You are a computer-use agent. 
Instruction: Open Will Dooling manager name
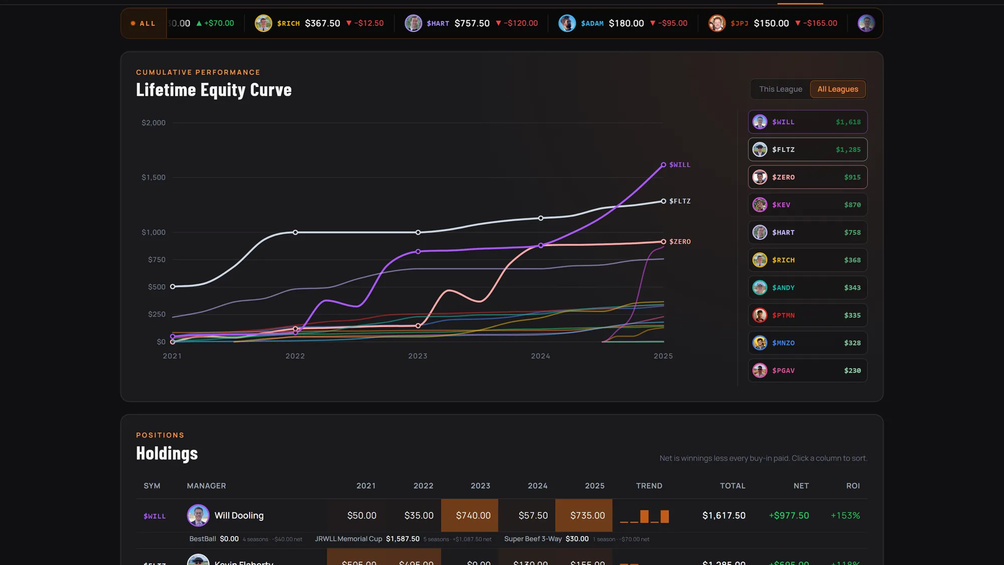click(239, 515)
